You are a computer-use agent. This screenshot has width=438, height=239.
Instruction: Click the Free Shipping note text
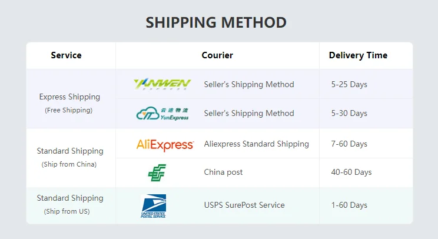[x=68, y=110]
